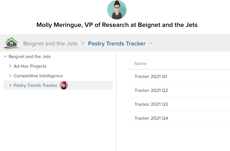
Task: Expand the Ad Hoc Projects folder chevron
Action: (10, 66)
